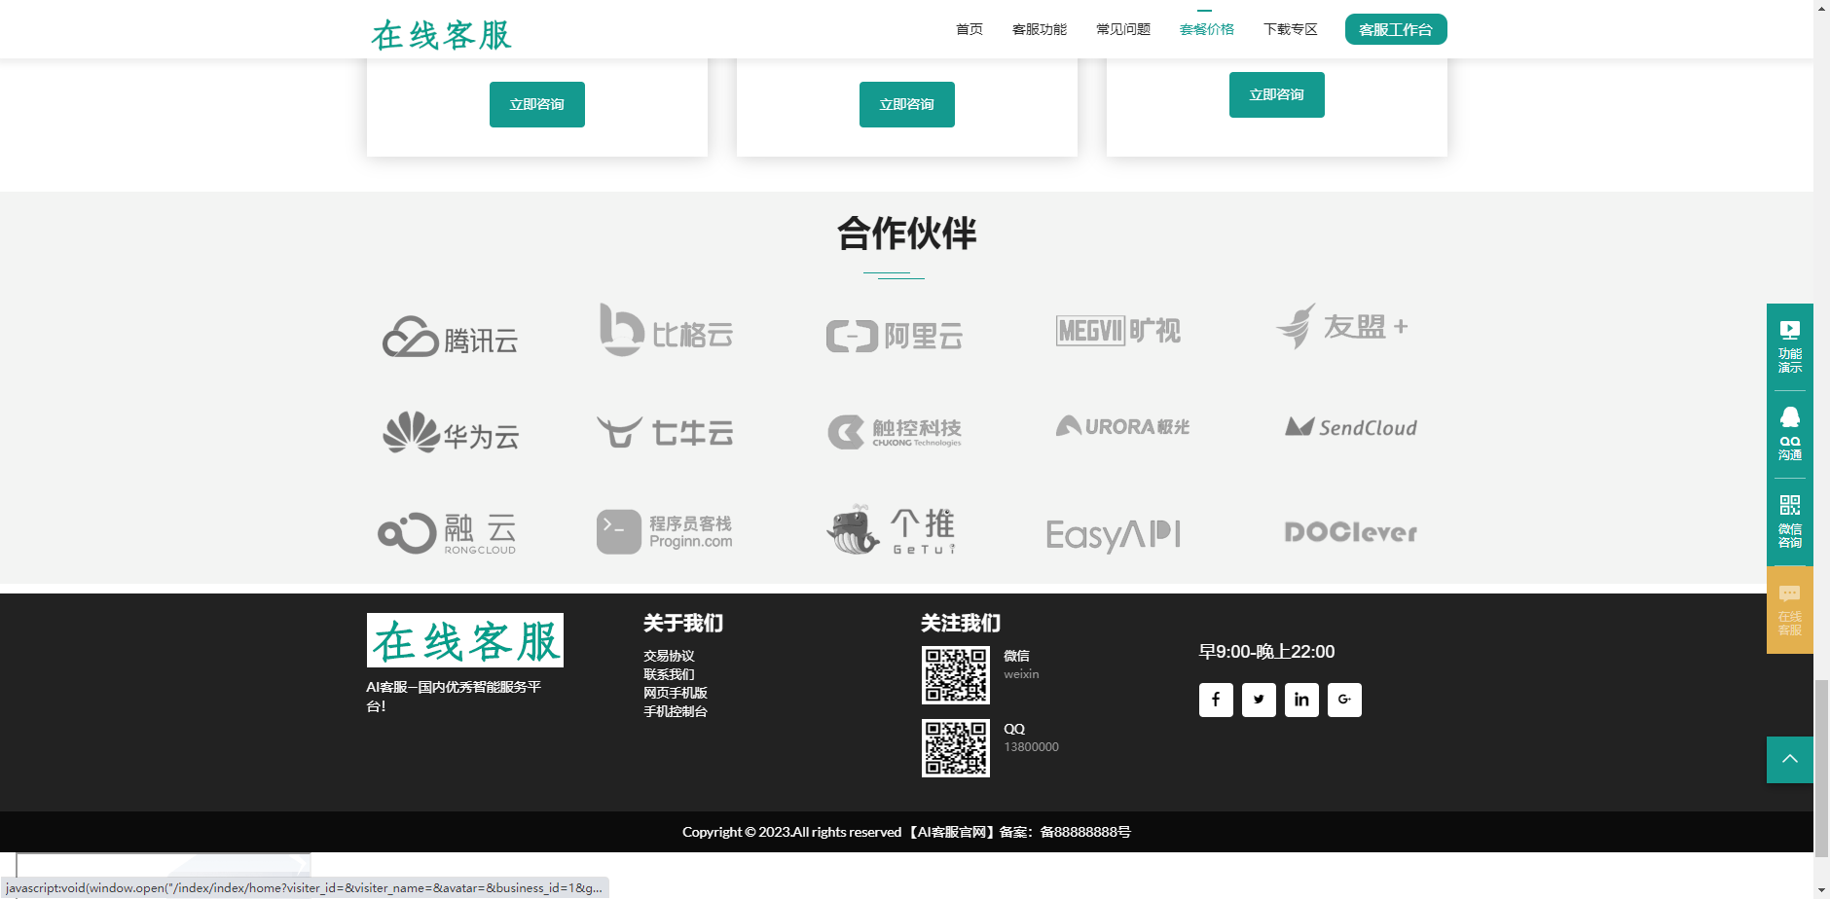
Task: Click the Twitter social icon
Action: pyautogui.click(x=1259, y=700)
